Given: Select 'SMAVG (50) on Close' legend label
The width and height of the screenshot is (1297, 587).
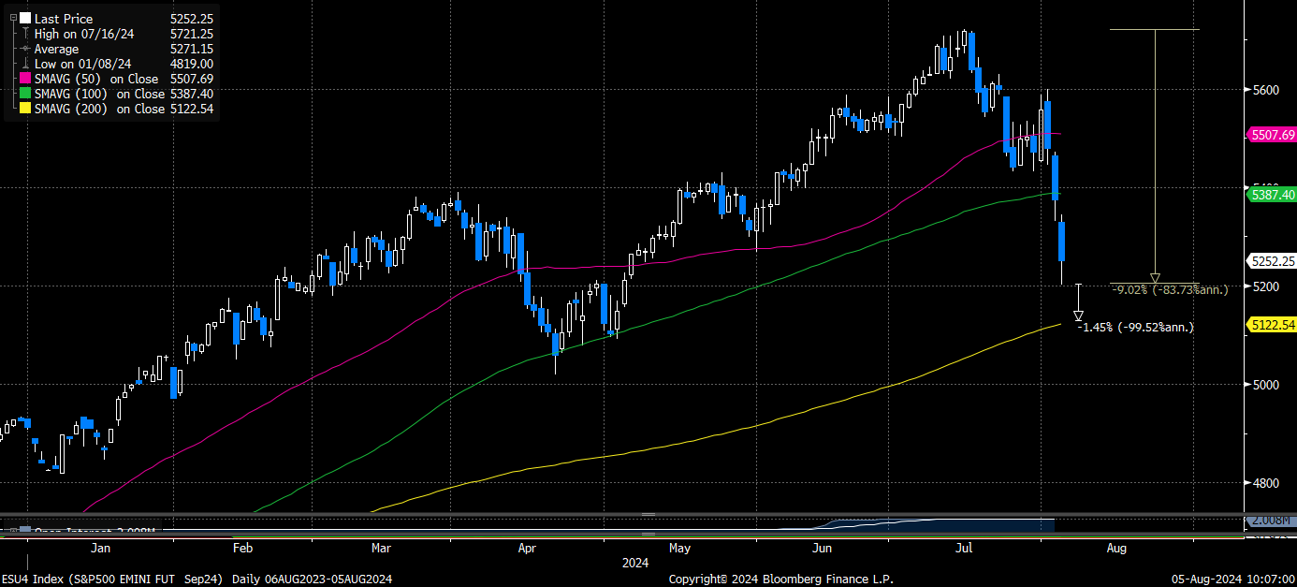Looking at the screenshot, I should tap(96, 79).
